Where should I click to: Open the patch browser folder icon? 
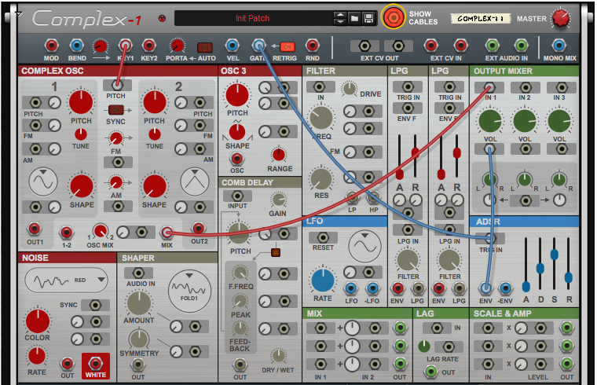354,18
